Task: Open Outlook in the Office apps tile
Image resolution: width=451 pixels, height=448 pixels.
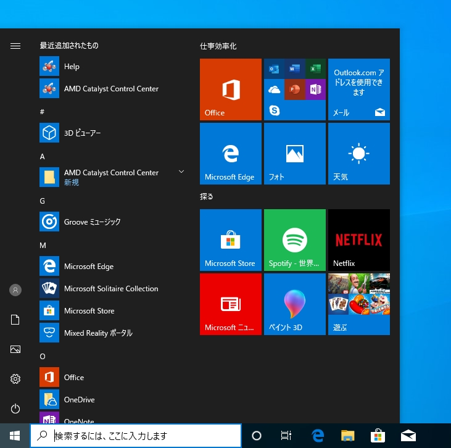Action: tap(274, 68)
